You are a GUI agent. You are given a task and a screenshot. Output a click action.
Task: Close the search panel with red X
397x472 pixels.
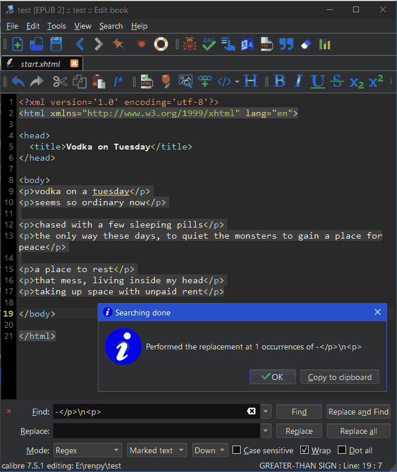[9, 411]
